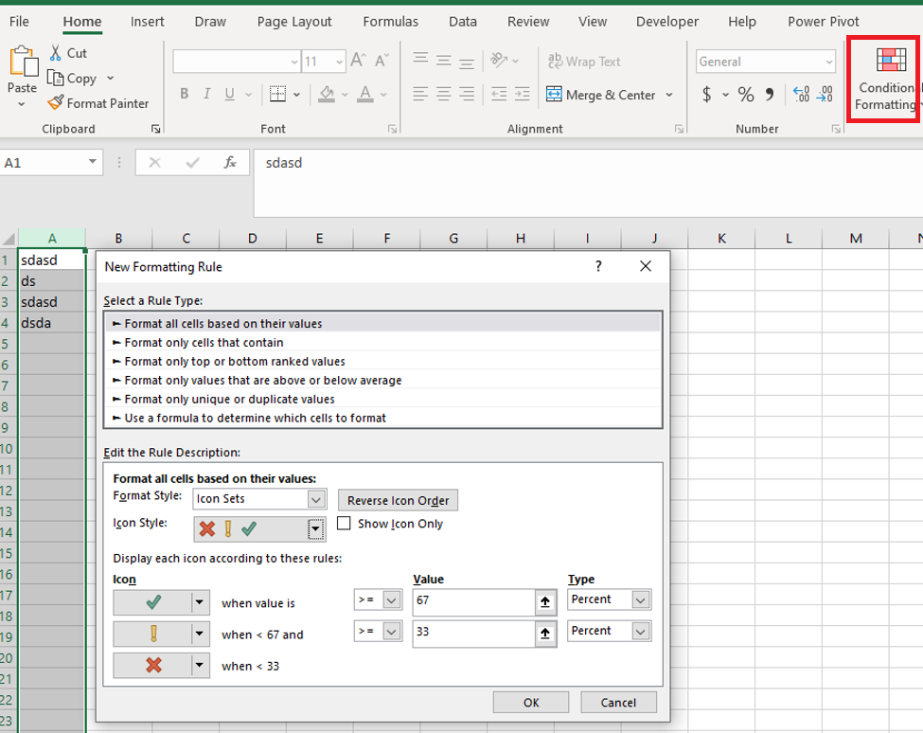923x733 pixels.
Task: Click the Center alignment icon
Action: [444, 94]
